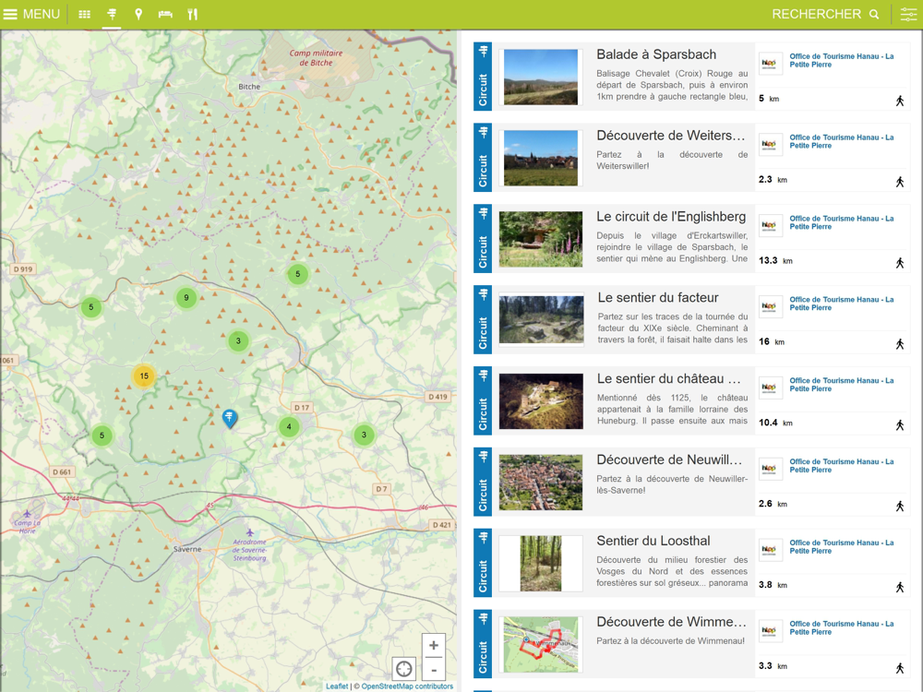Click hiker icon on sentier du château
923x692 pixels.
coord(900,425)
